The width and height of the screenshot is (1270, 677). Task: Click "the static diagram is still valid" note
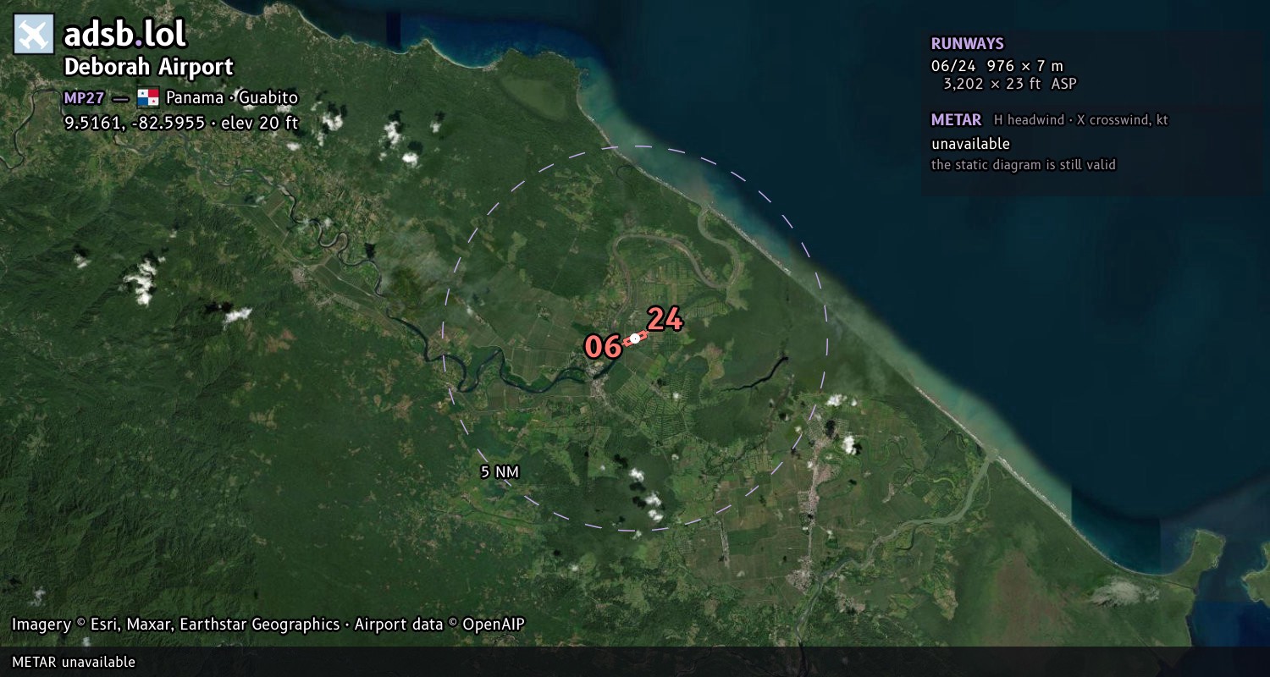coord(1023,165)
